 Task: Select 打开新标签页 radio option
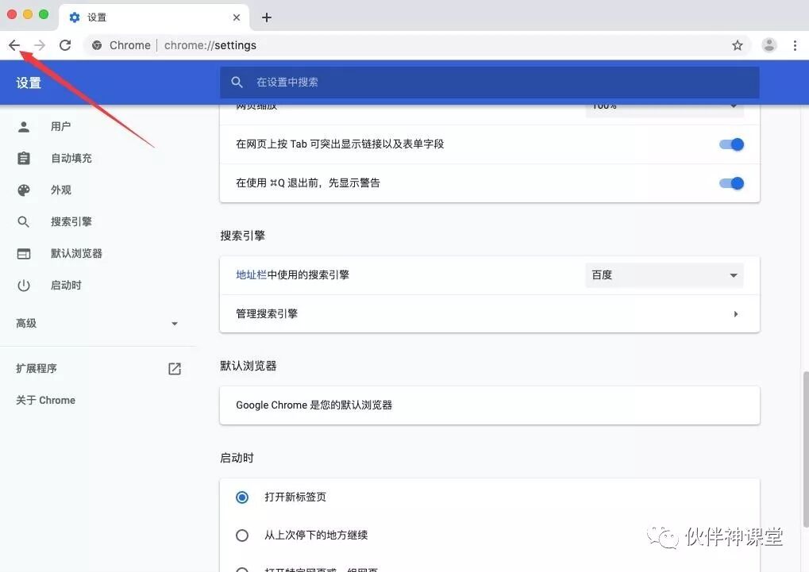tap(242, 497)
